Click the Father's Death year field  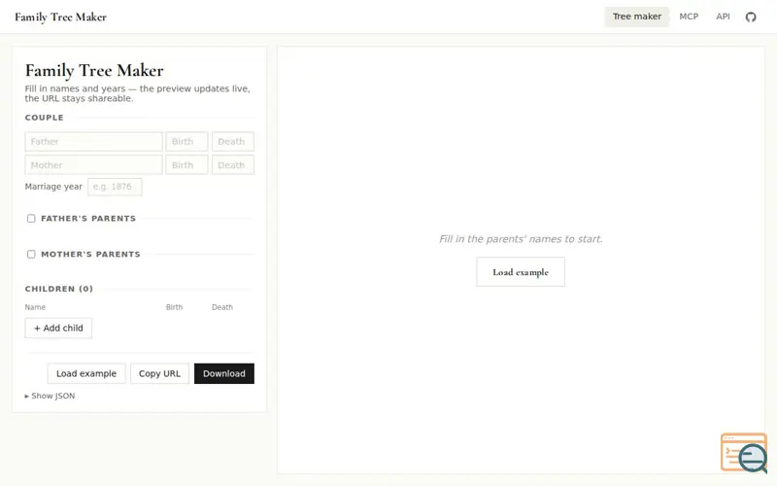tap(233, 141)
